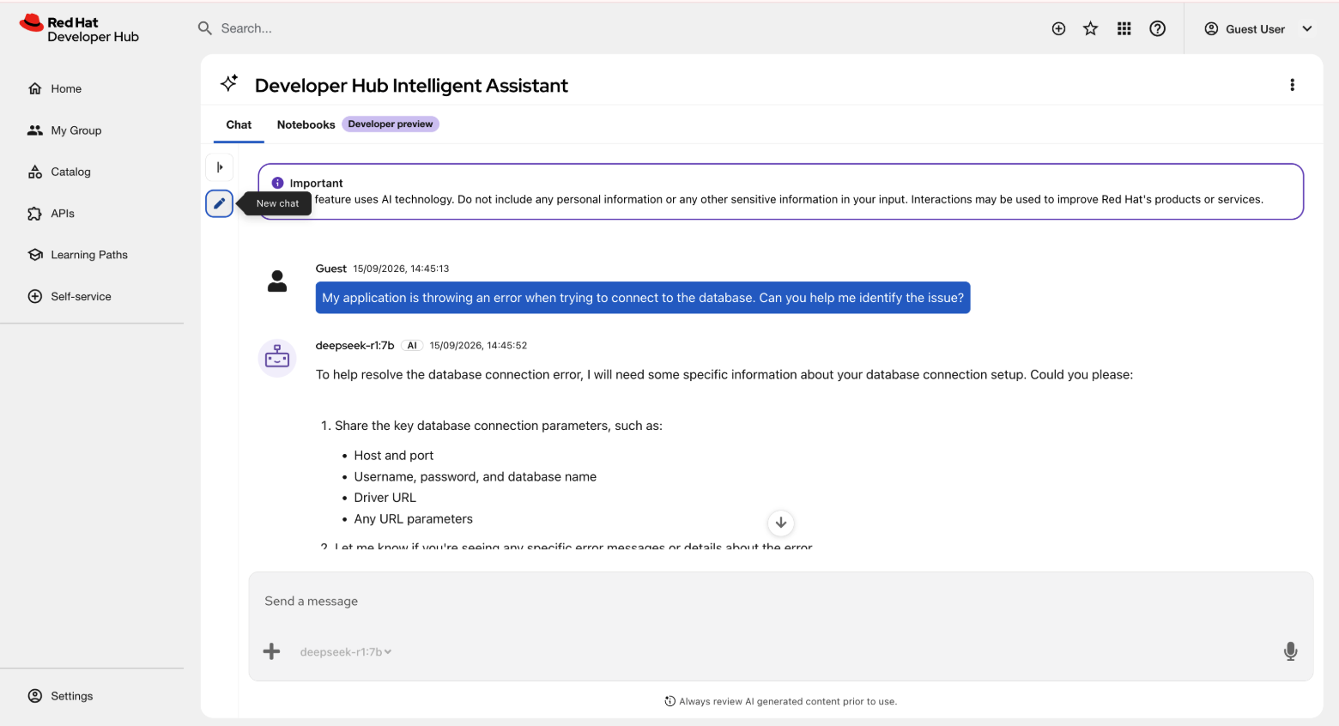Switch to the Chat tab
The height and width of the screenshot is (726, 1339).
(x=239, y=124)
